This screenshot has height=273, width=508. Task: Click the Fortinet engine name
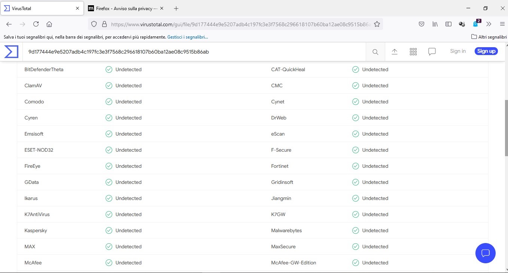coord(280,166)
